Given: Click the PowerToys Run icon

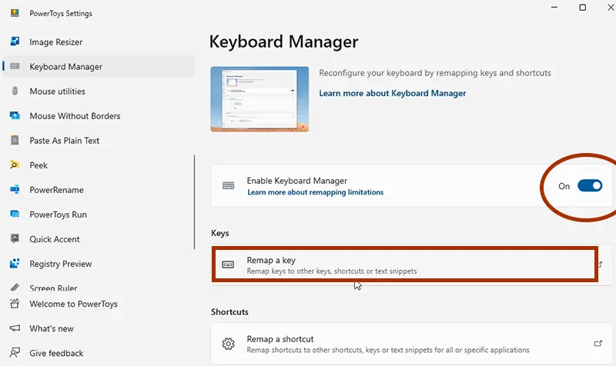Looking at the screenshot, I should point(15,215).
